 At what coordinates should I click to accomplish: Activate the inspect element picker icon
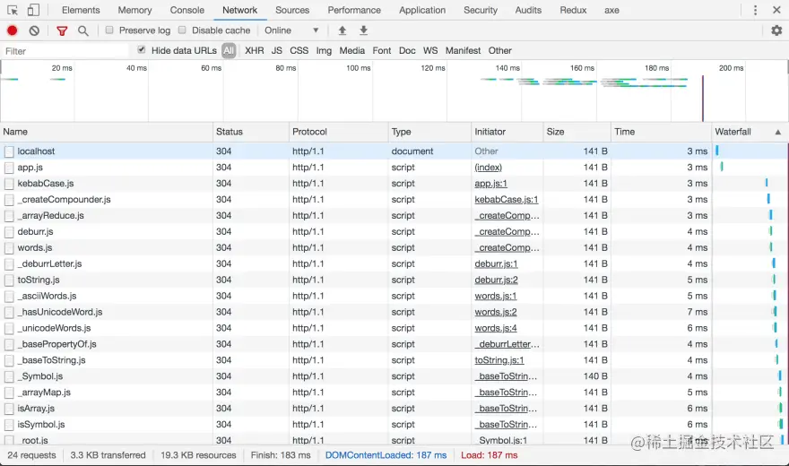pos(13,10)
